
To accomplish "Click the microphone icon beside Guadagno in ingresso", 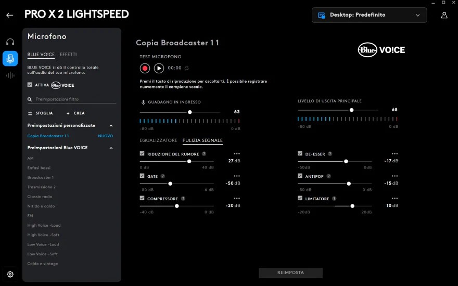I will click(x=143, y=102).
